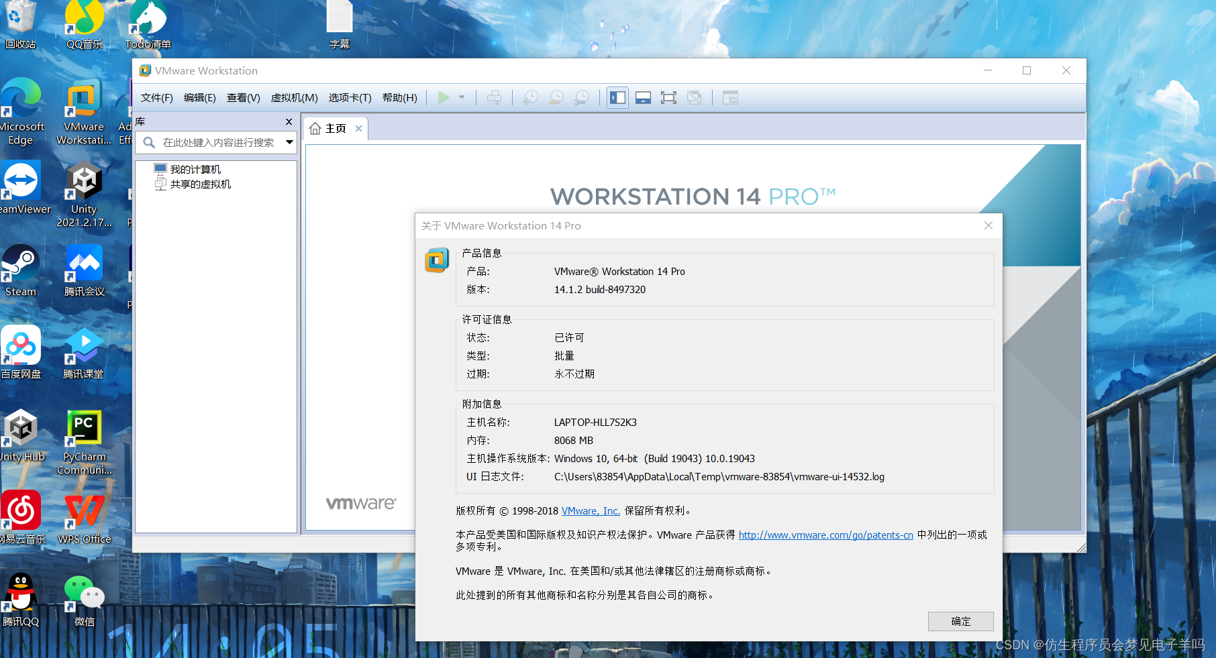The width and height of the screenshot is (1216, 658).
Task: Click version text 14.1.2 build-8497320
Action: (x=600, y=290)
